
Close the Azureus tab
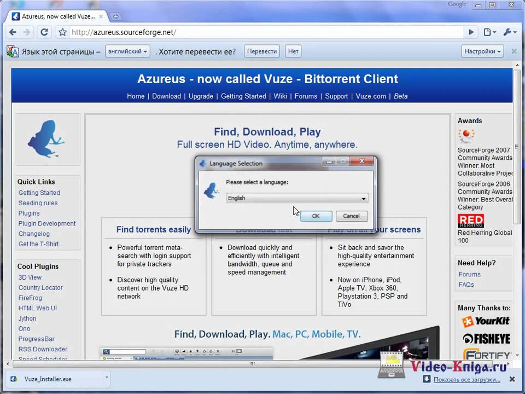click(101, 16)
